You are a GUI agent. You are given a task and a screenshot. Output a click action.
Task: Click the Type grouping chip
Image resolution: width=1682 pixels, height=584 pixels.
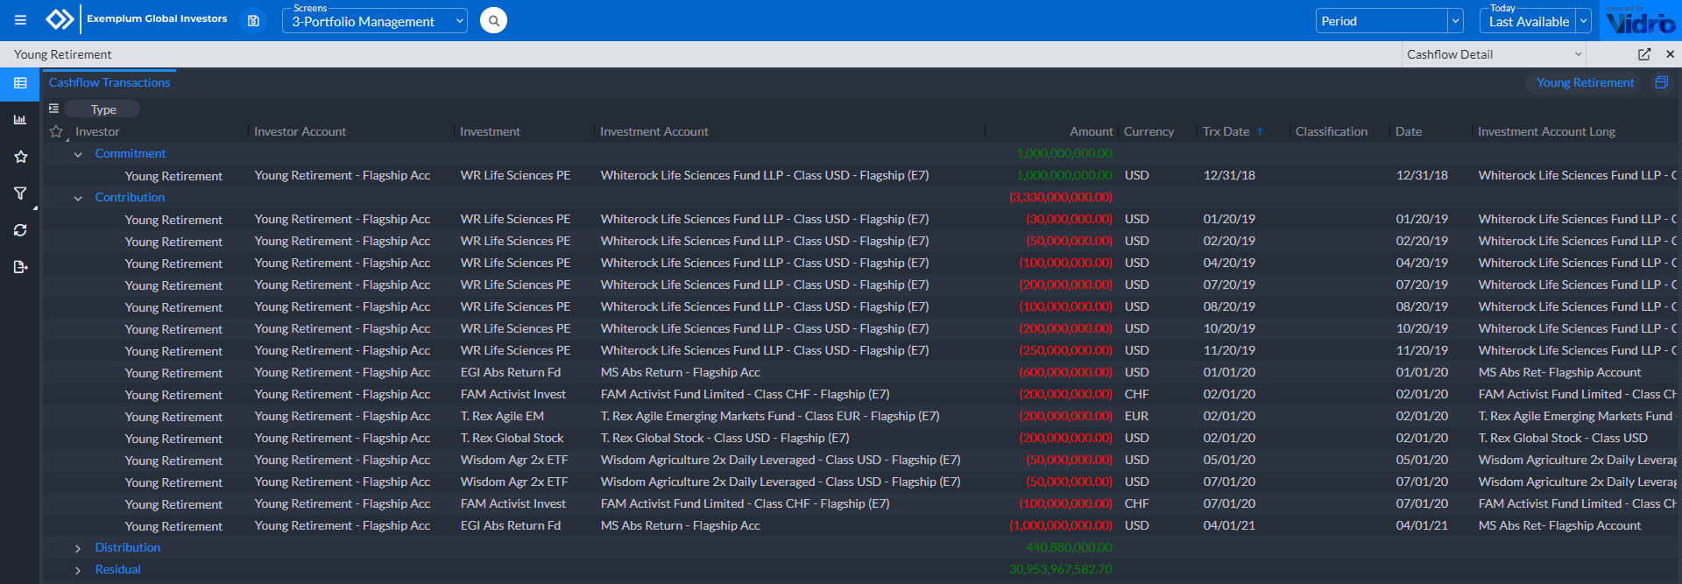103,109
